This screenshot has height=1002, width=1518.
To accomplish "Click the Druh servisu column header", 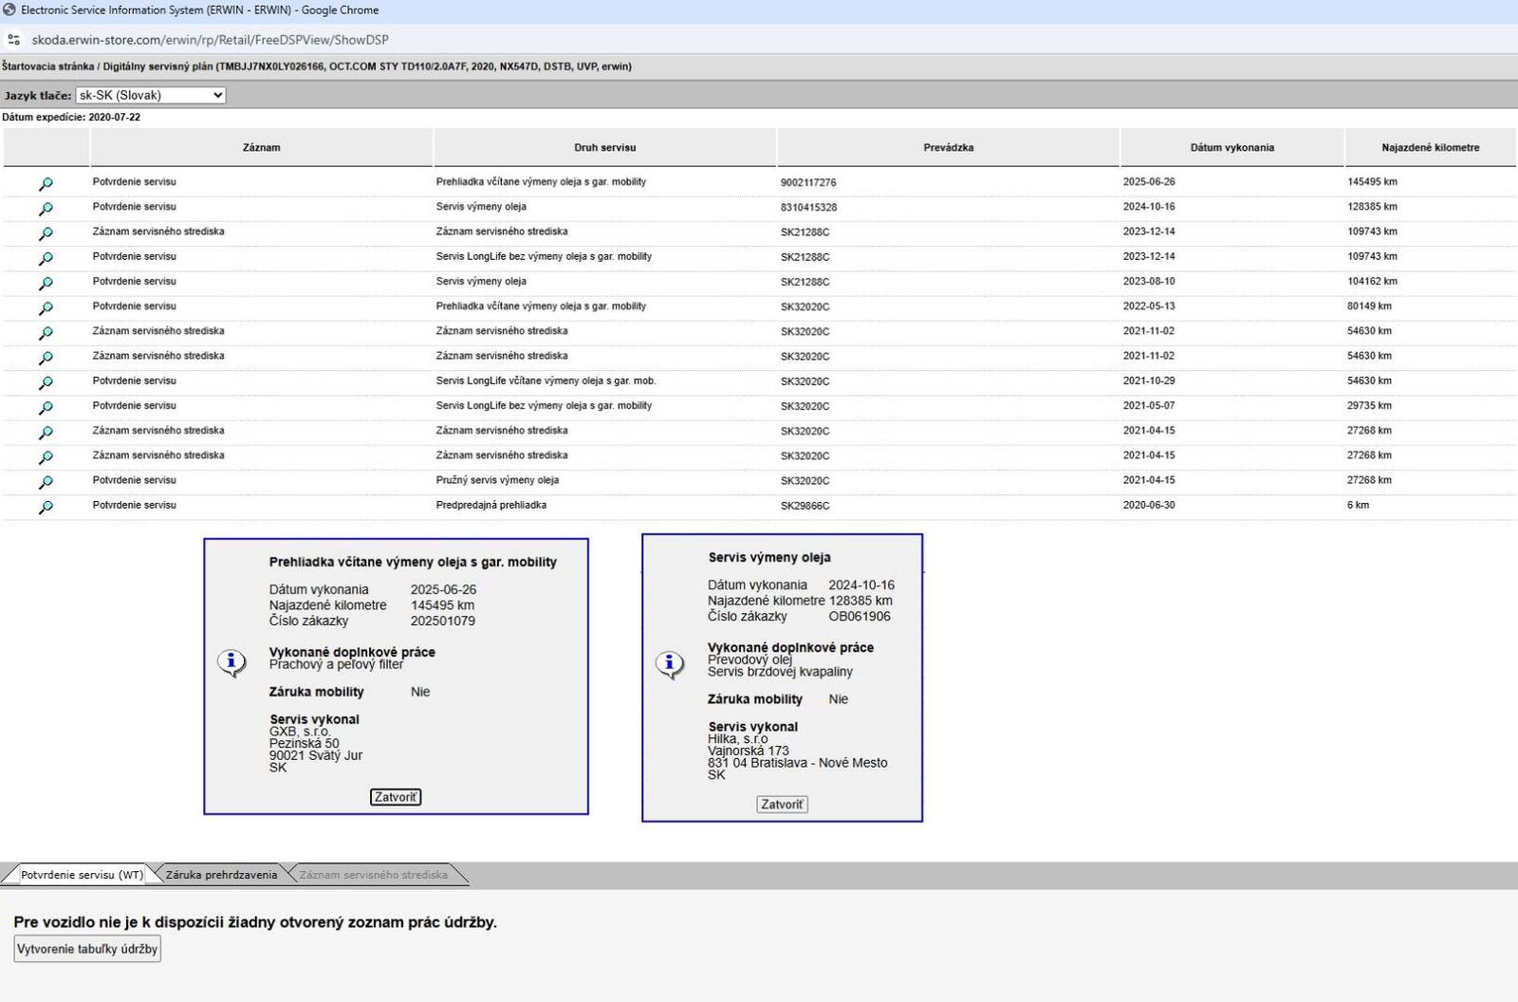I will point(605,147).
